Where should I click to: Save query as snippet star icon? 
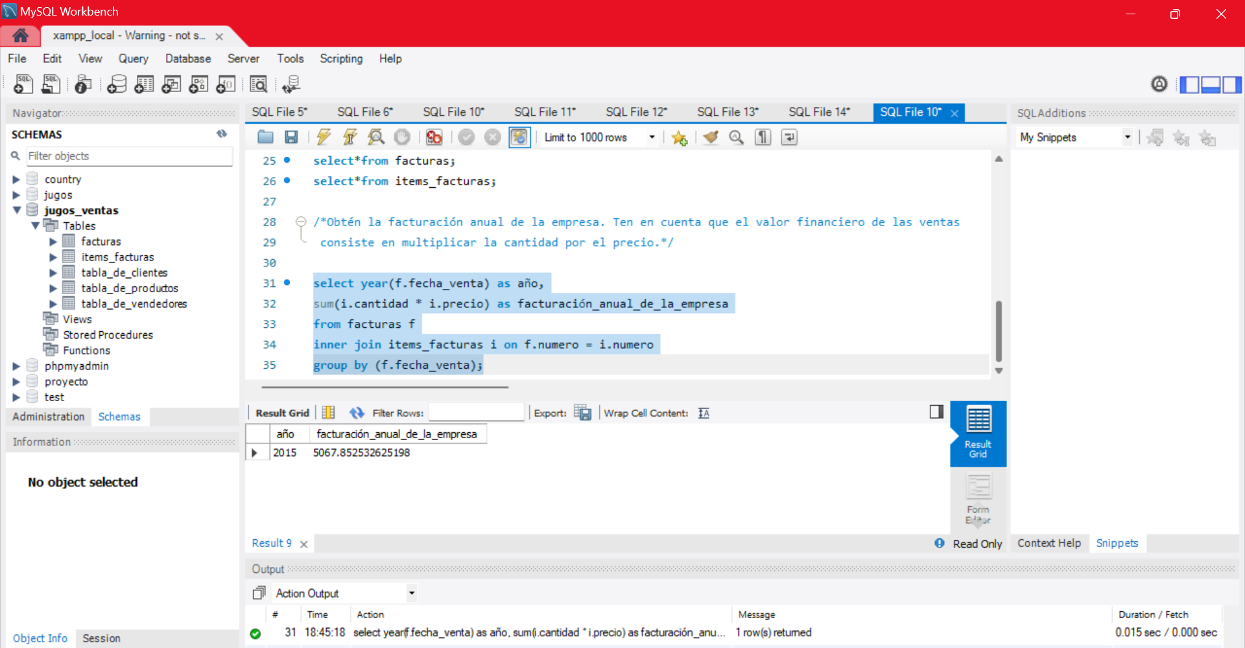[680, 137]
